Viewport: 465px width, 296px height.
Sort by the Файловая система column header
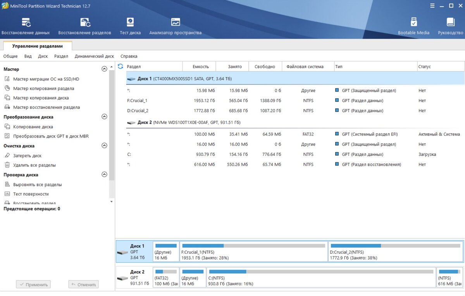(x=308, y=67)
